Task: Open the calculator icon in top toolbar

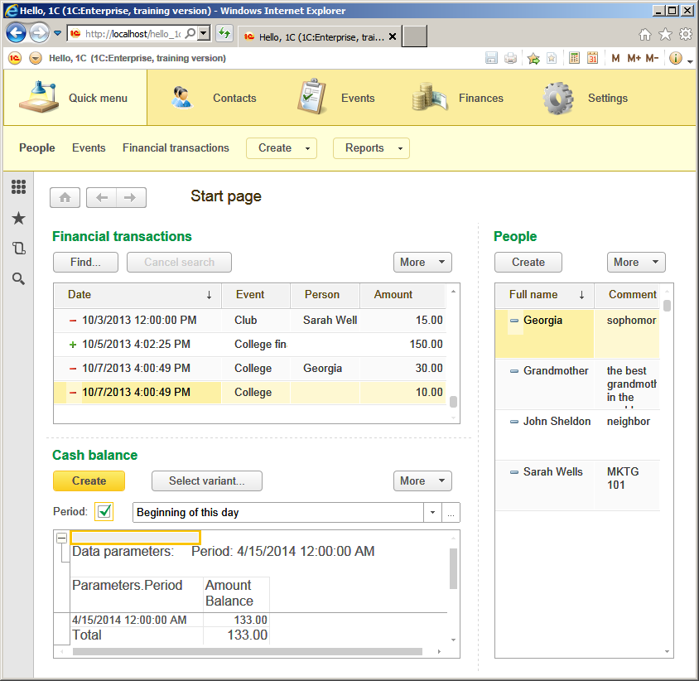Action: coord(574,58)
